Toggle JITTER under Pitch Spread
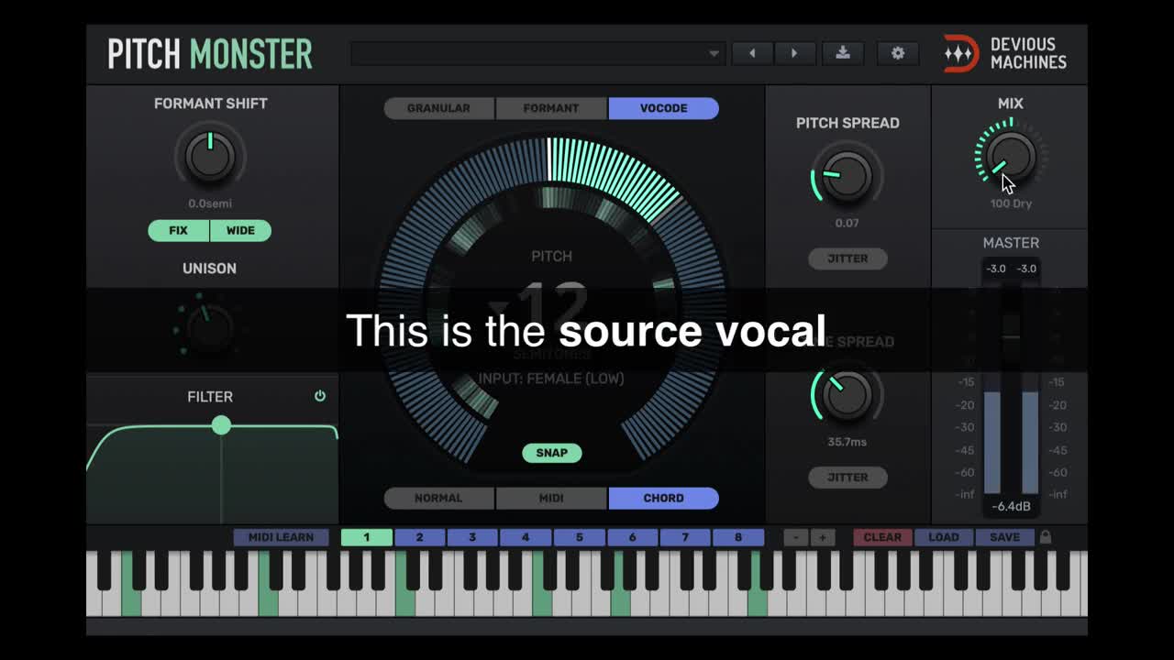 click(x=847, y=258)
